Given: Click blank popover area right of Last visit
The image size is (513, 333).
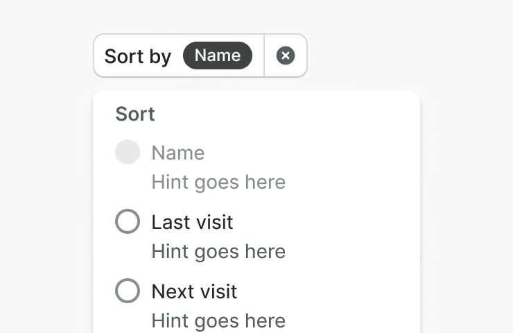Looking at the screenshot, I should tap(333, 222).
